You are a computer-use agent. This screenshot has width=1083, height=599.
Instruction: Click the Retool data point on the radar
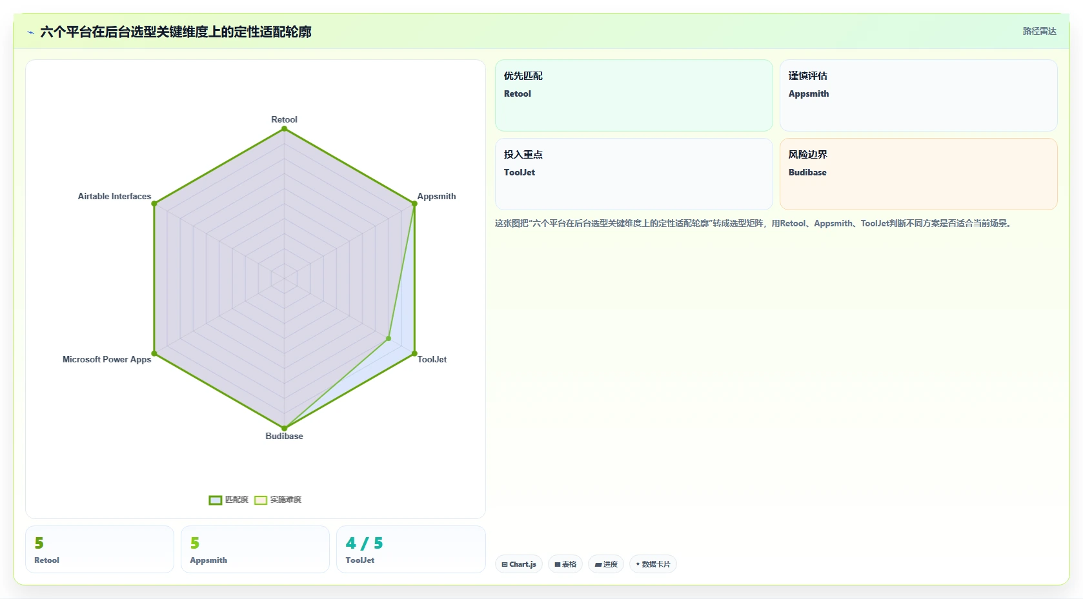pyautogui.click(x=284, y=129)
